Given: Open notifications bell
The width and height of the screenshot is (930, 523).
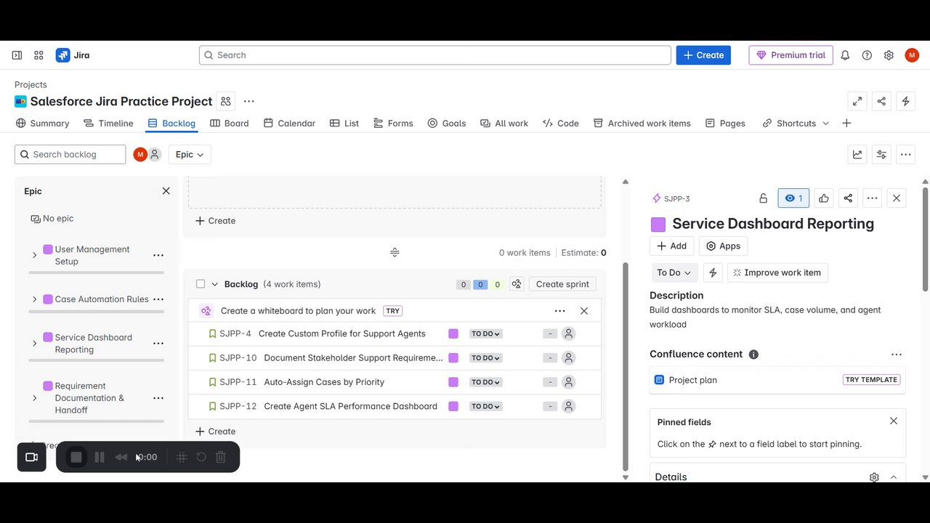Looking at the screenshot, I should point(845,55).
